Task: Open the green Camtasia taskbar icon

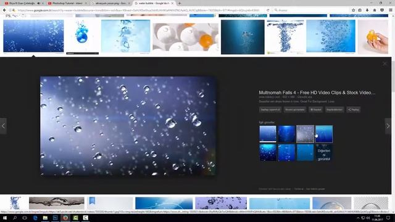Action: pos(75,218)
